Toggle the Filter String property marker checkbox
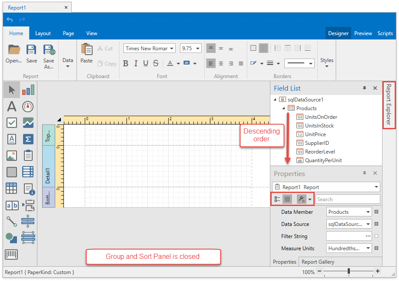This screenshot has width=399, height=281. 376,236
